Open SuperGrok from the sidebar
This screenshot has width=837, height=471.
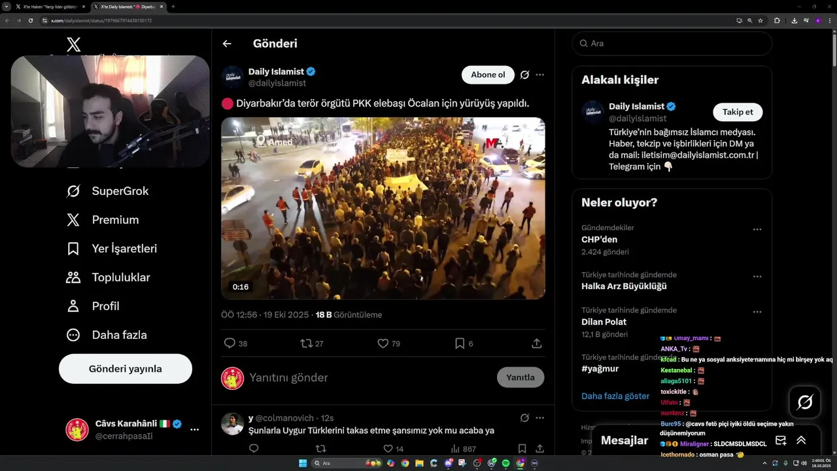pyautogui.click(x=108, y=191)
